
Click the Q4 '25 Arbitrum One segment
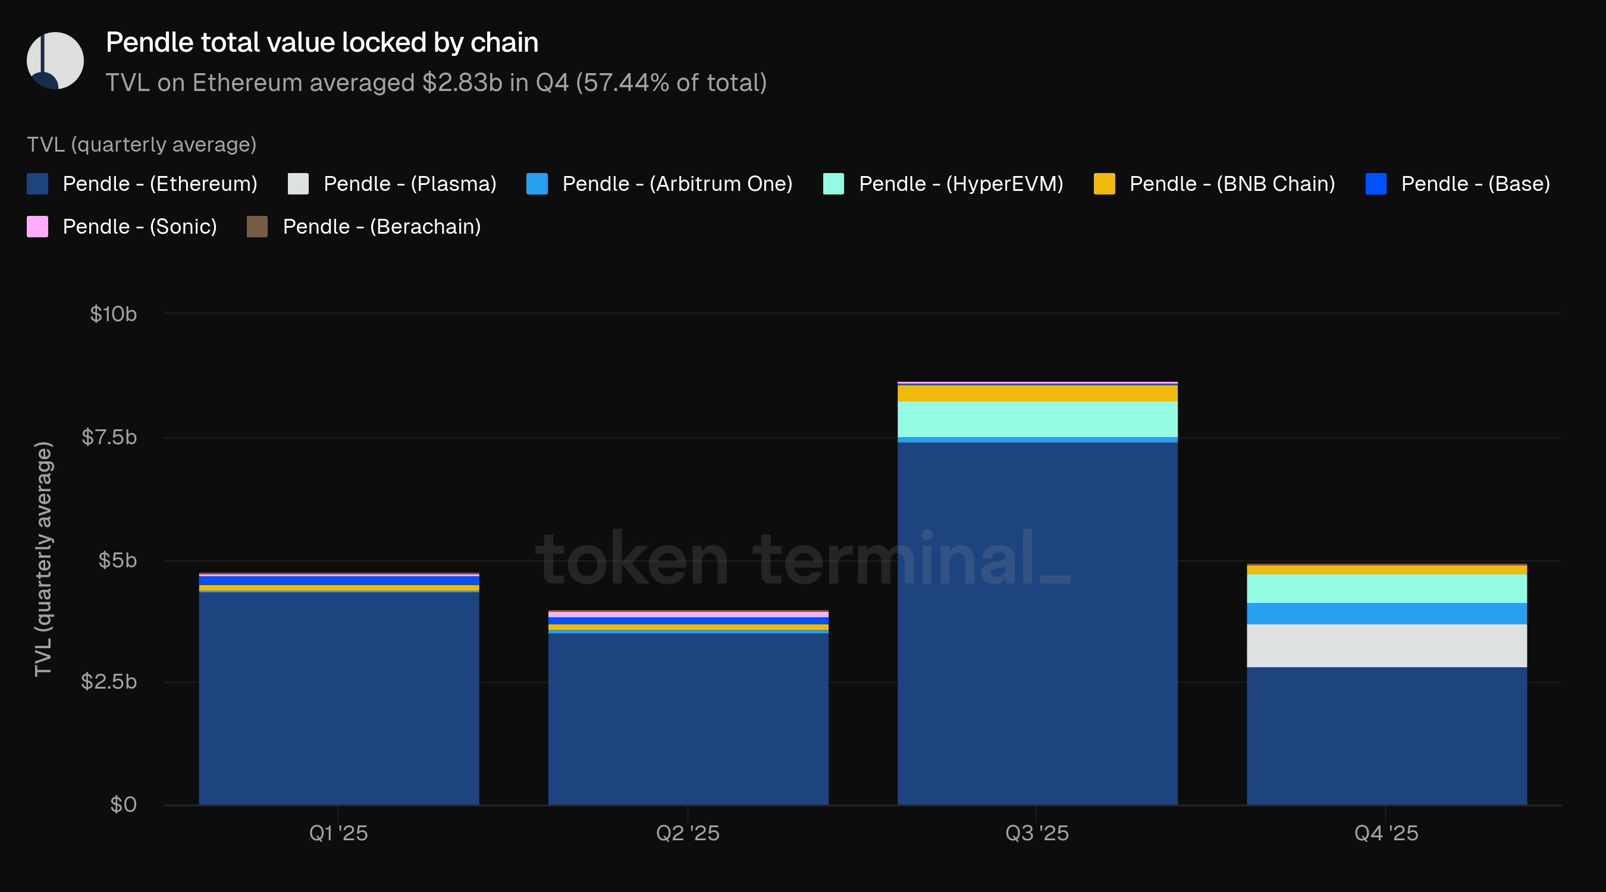[1386, 613]
